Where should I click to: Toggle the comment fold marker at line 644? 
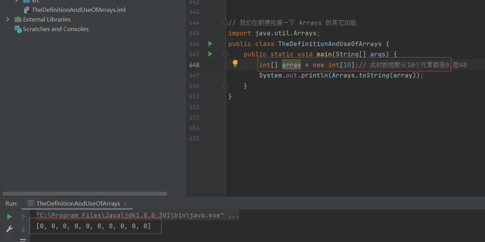(226, 23)
